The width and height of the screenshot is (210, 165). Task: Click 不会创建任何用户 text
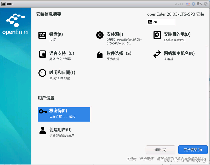coord(62,135)
